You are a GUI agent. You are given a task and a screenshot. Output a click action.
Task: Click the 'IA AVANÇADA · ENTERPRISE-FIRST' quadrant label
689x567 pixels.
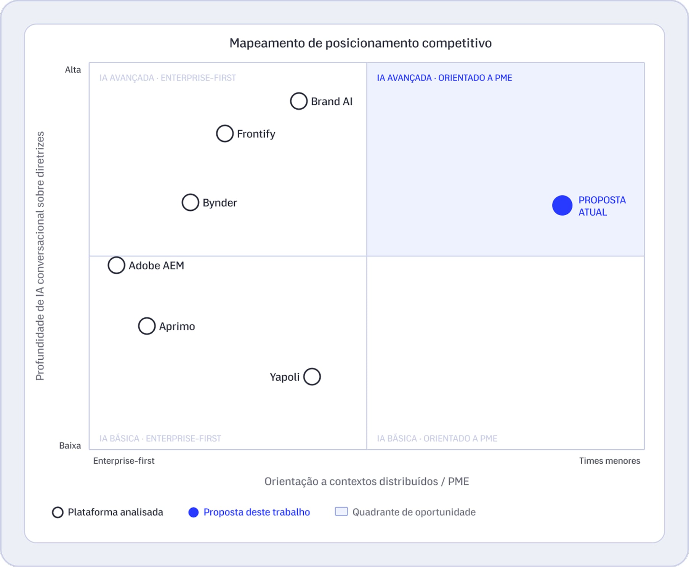(168, 78)
